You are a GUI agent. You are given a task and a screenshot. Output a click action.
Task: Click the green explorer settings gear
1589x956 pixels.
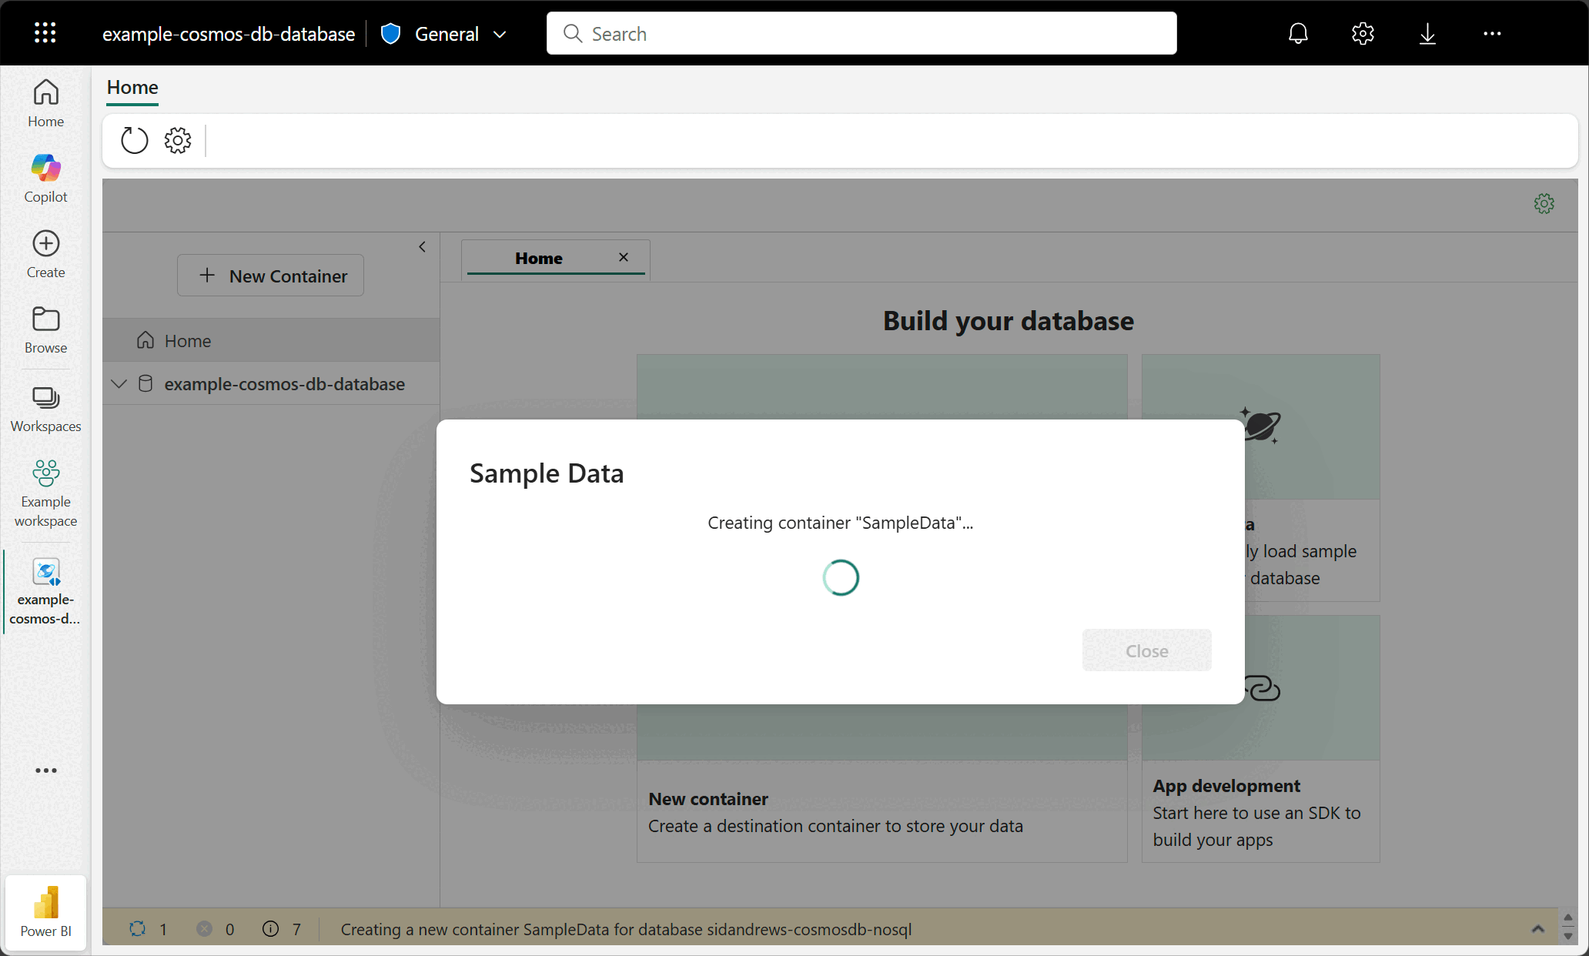click(1544, 203)
